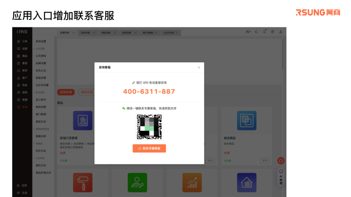Open 操作日志 in settings menu
This screenshot has width=351, height=197.
pos(41,166)
